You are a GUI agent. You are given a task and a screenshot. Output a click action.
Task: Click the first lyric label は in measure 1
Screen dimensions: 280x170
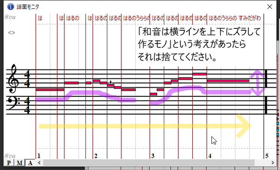(40, 18)
